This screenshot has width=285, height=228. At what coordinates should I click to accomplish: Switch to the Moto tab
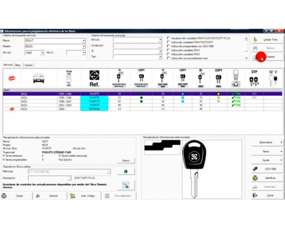coord(18,64)
